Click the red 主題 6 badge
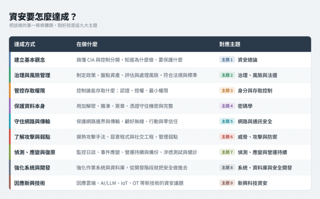Image resolution: width=320 pixels, height=199 pixels. point(227,137)
